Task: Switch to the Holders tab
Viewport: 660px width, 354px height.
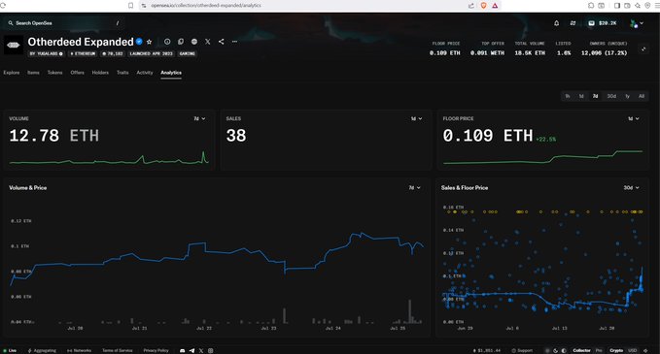Action: pos(100,73)
